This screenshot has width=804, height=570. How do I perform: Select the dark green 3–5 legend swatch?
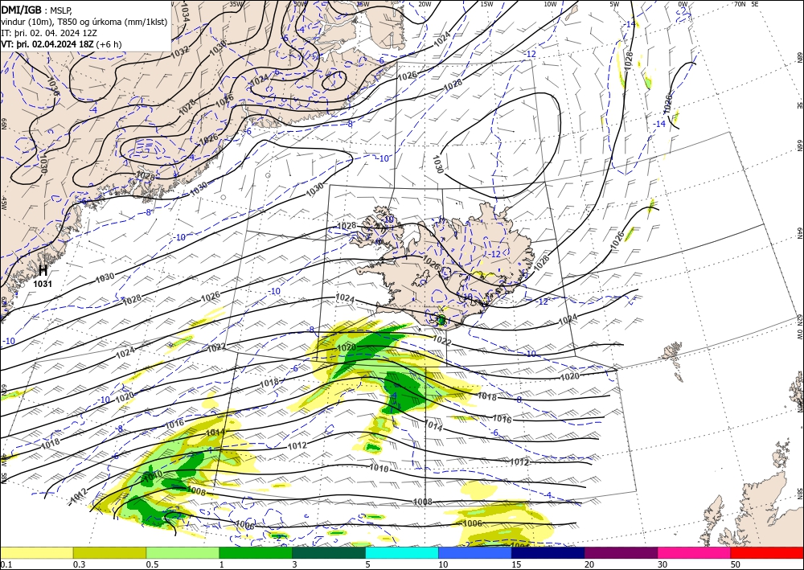pos(329,552)
